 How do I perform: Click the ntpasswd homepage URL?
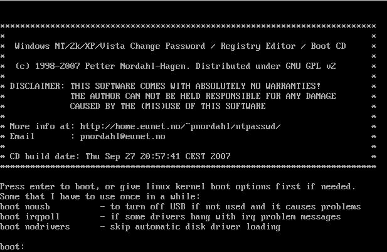tap(180, 126)
